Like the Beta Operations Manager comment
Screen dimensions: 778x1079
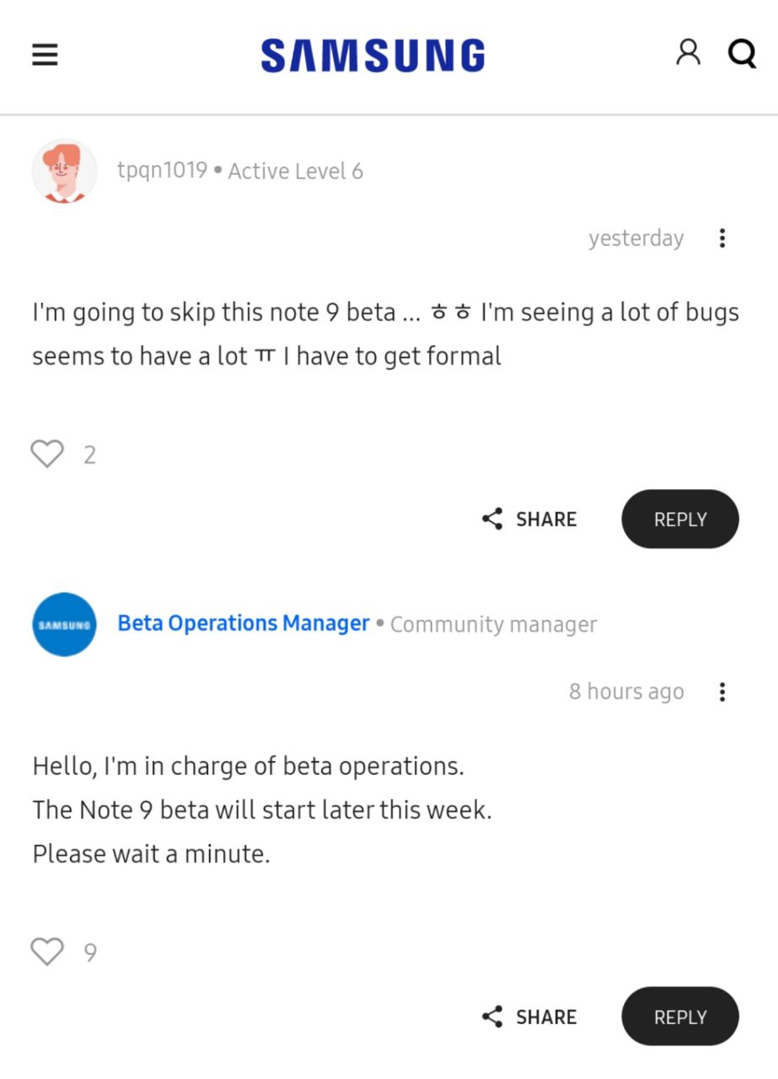coord(47,952)
